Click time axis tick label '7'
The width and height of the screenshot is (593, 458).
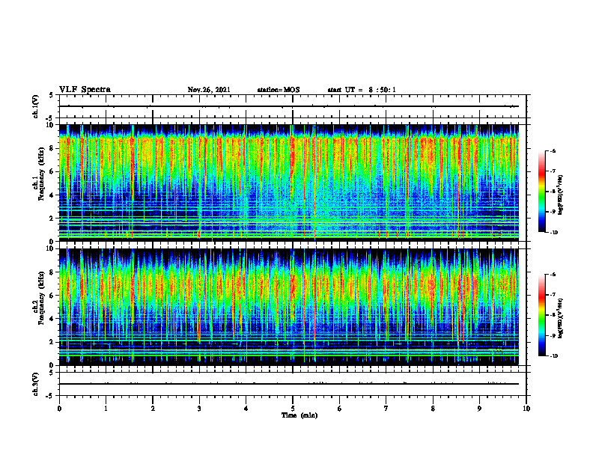[386, 409]
